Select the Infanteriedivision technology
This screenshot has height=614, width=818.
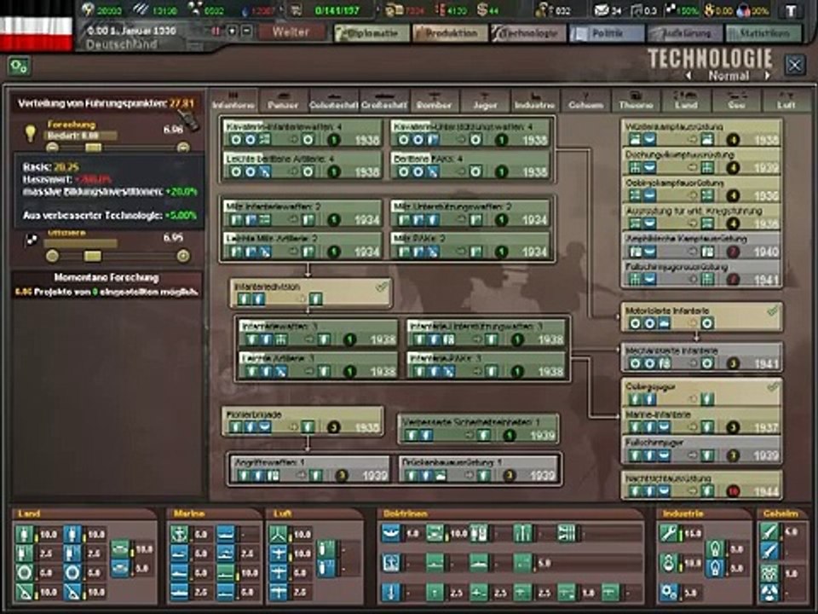[x=310, y=293]
